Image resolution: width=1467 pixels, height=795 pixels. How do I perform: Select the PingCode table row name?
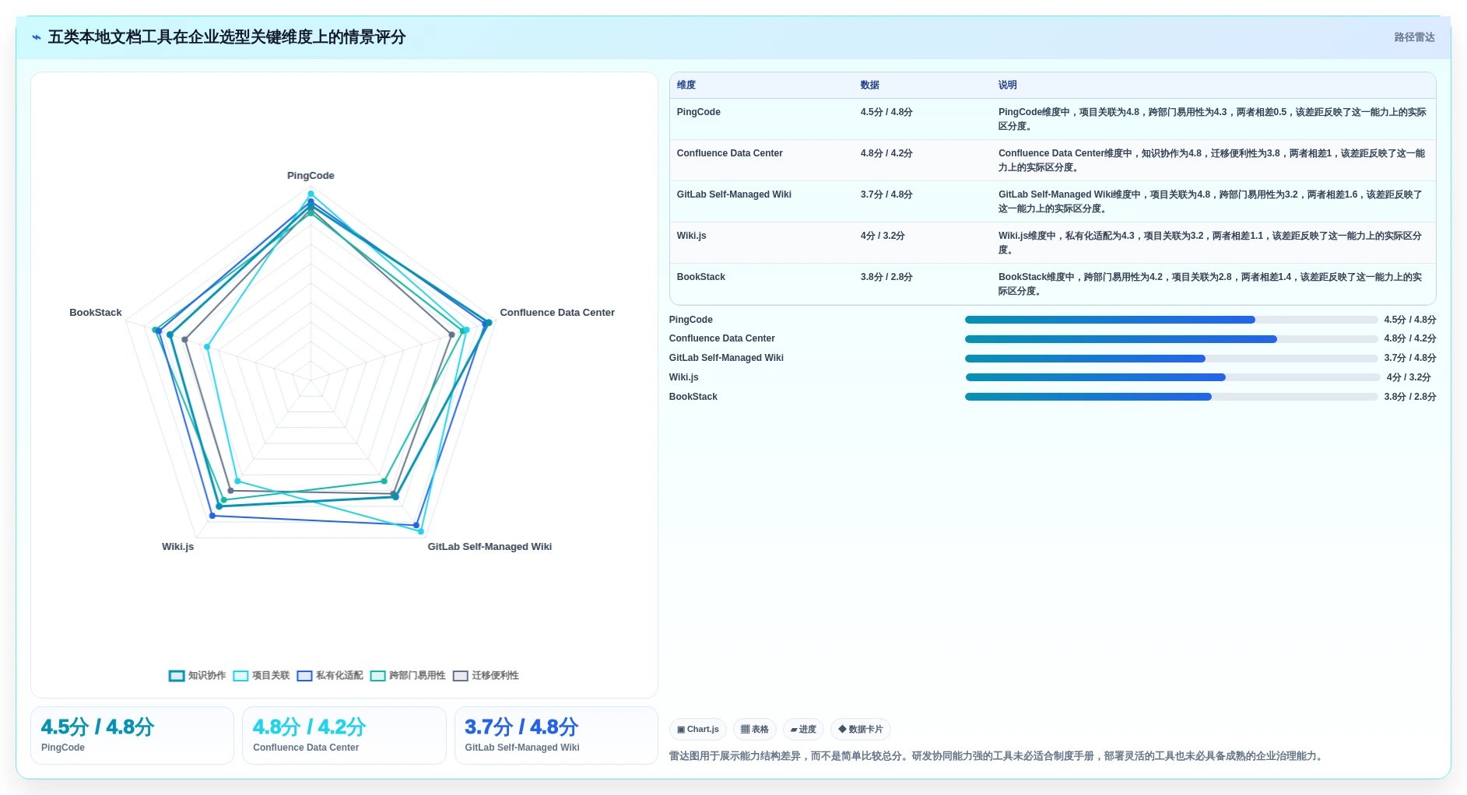tap(699, 112)
